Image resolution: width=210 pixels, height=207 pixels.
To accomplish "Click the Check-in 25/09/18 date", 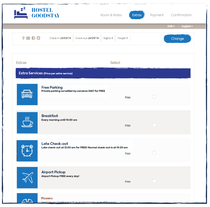I will tap(60, 38).
